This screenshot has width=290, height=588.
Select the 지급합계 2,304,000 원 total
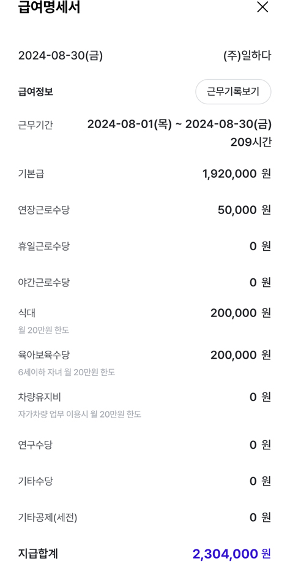pos(232,554)
